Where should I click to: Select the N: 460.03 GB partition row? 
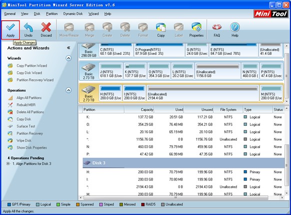[183, 147]
